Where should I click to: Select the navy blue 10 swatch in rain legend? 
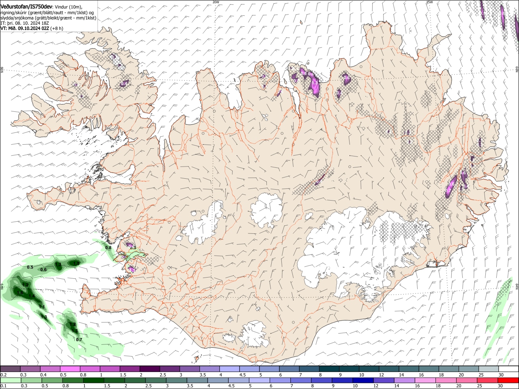point(363,380)
